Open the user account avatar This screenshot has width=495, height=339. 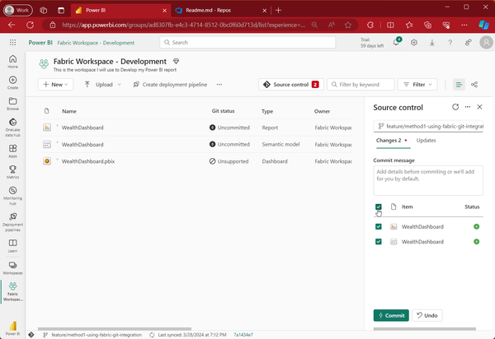tap(486, 42)
